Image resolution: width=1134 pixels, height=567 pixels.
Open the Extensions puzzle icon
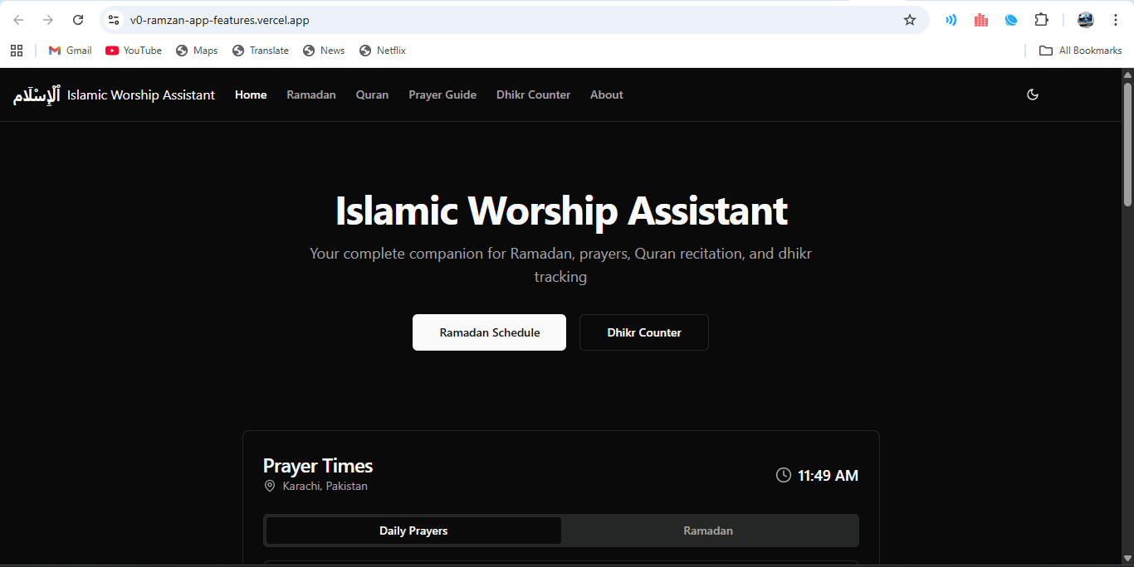click(x=1041, y=20)
